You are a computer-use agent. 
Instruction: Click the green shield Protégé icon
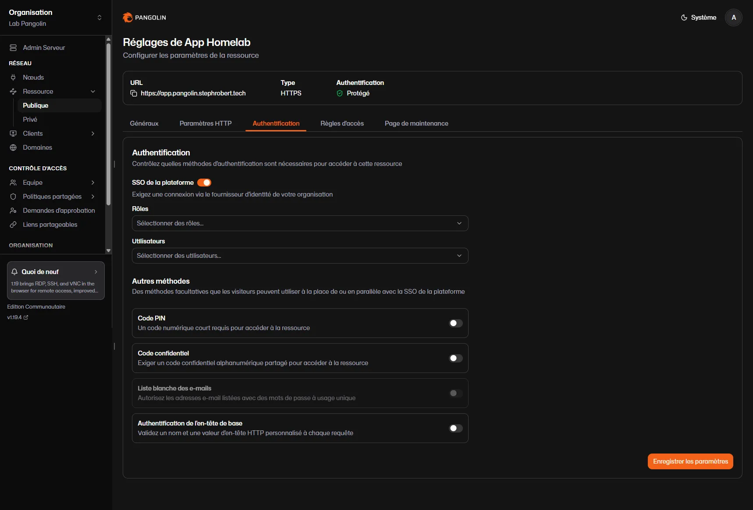(340, 93)
